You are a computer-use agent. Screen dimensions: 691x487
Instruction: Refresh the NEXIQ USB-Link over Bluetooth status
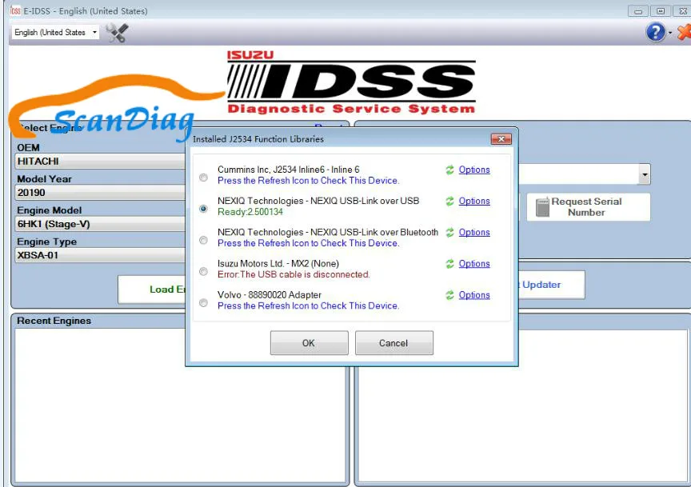coord(449,232)
